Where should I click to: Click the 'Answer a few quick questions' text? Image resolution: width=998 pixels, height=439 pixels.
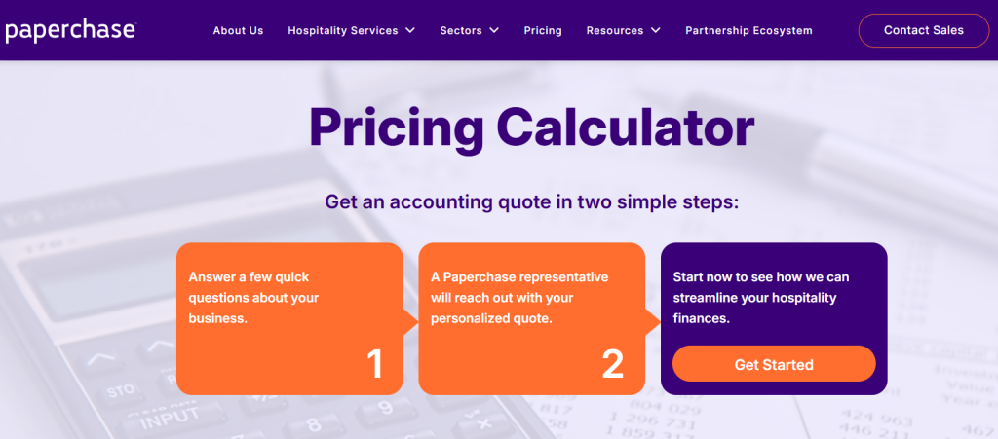click(x=253, y=297)
